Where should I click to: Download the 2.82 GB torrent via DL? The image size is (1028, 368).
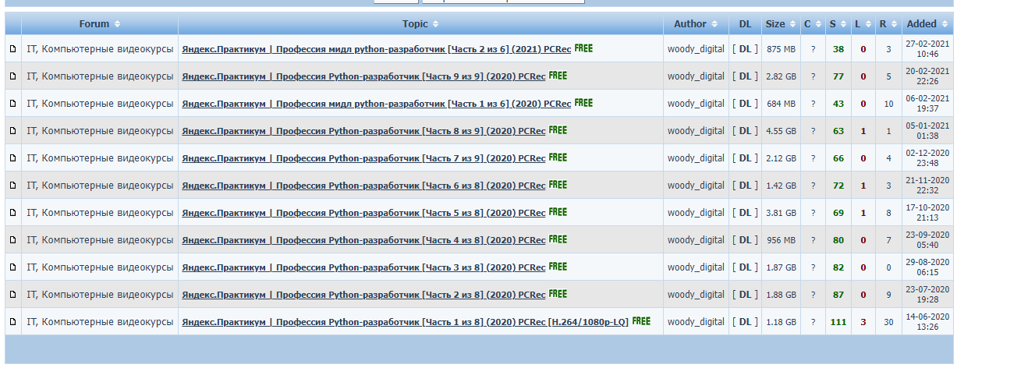[745, 76]
